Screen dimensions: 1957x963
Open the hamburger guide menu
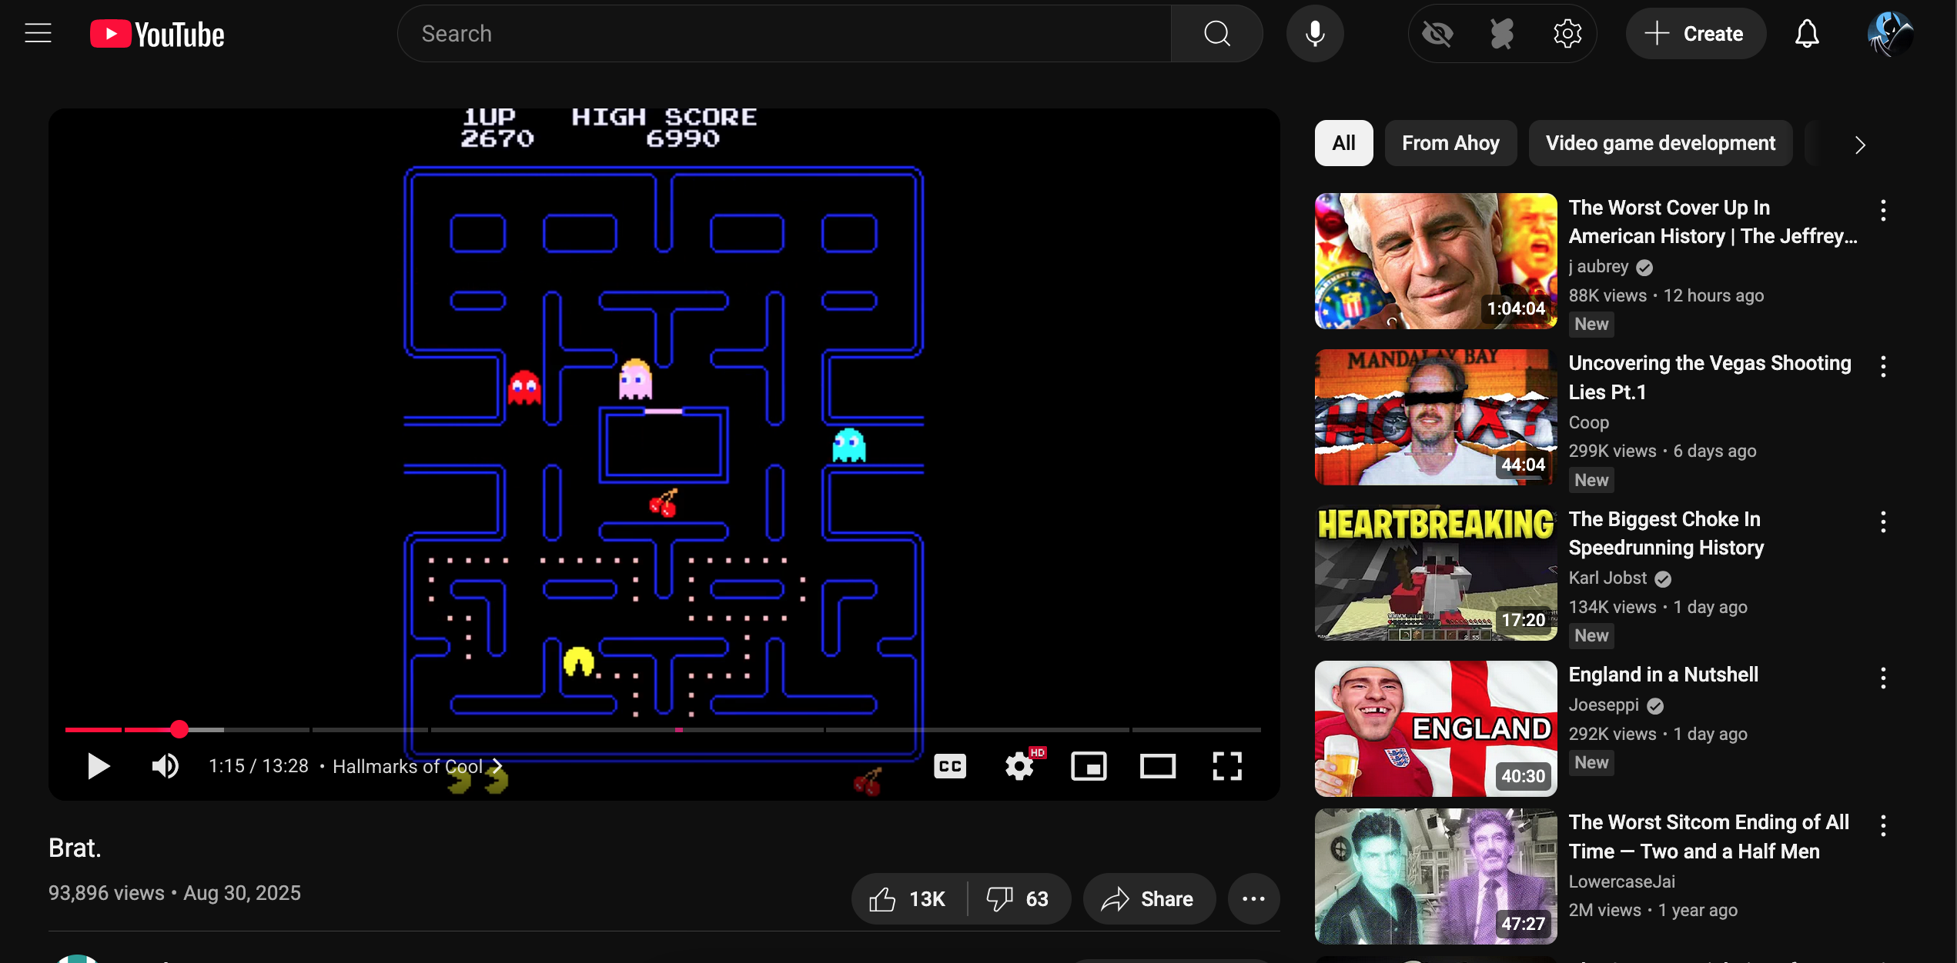(38, 34)
